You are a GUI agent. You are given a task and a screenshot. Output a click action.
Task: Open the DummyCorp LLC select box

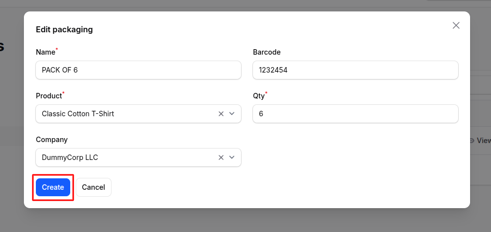[x=124, y=157]
